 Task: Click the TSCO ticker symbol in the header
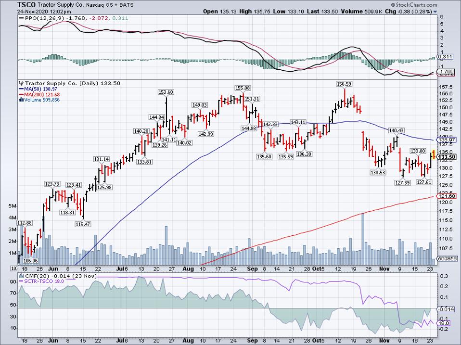[x=27, y=5]
